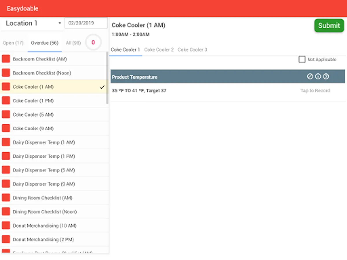Click red status square beside Coke Cooler (5 AM)
Viewport: 347px width, 260px height.
click(6, 114)
